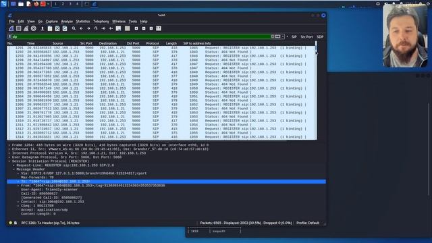
Task: Toggle packet list colorization
Action: point(128,28)
